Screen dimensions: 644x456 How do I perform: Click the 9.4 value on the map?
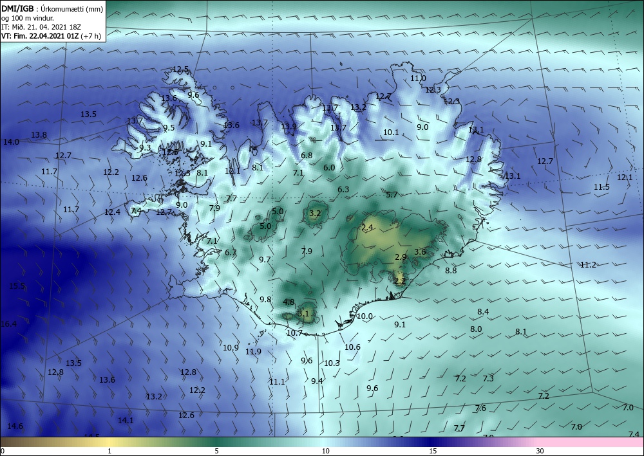(x=317, y=381)
